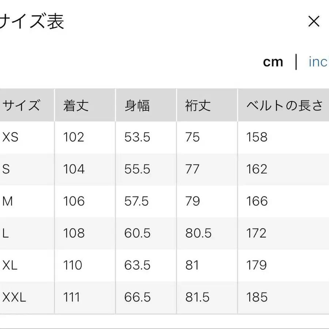Click the 185 belt length for XXL
The image size is (329, 329).
(x=256, y=297)
